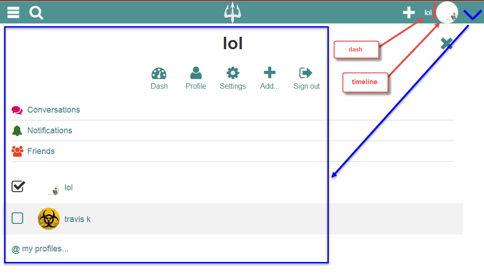Click the 'lol' name in header
This screenshot has width=484, height=279.
[x=428, y=12]
